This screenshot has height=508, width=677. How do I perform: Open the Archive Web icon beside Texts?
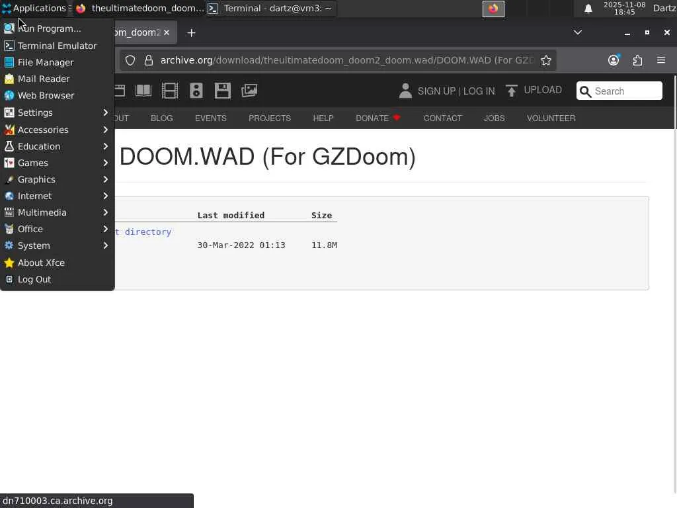pyautogui.click(x=120, y=91)
